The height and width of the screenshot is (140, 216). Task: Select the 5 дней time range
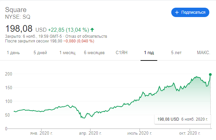point(40,53)
